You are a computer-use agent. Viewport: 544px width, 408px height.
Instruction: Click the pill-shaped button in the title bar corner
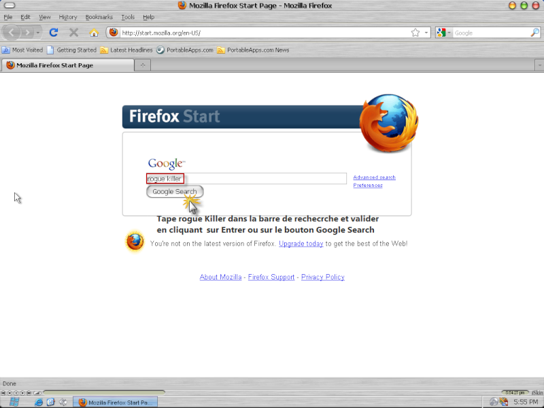tap(10, 5)
